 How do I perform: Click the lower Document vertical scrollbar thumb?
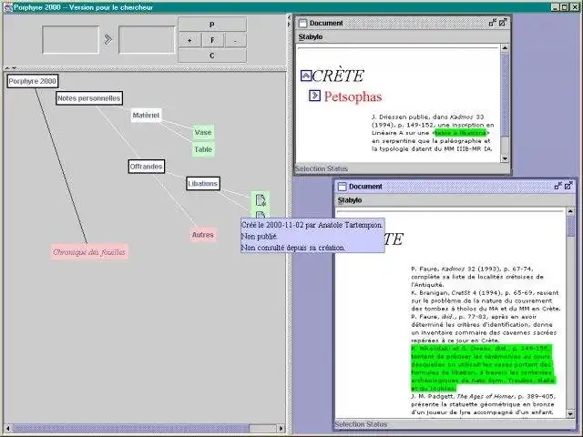point(570,226)
